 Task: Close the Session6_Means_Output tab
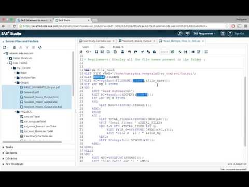(154, 41)
